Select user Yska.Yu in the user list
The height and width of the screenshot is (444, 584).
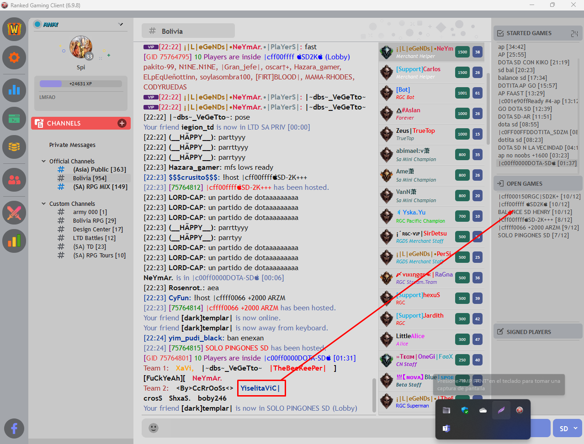coord(431,216)
